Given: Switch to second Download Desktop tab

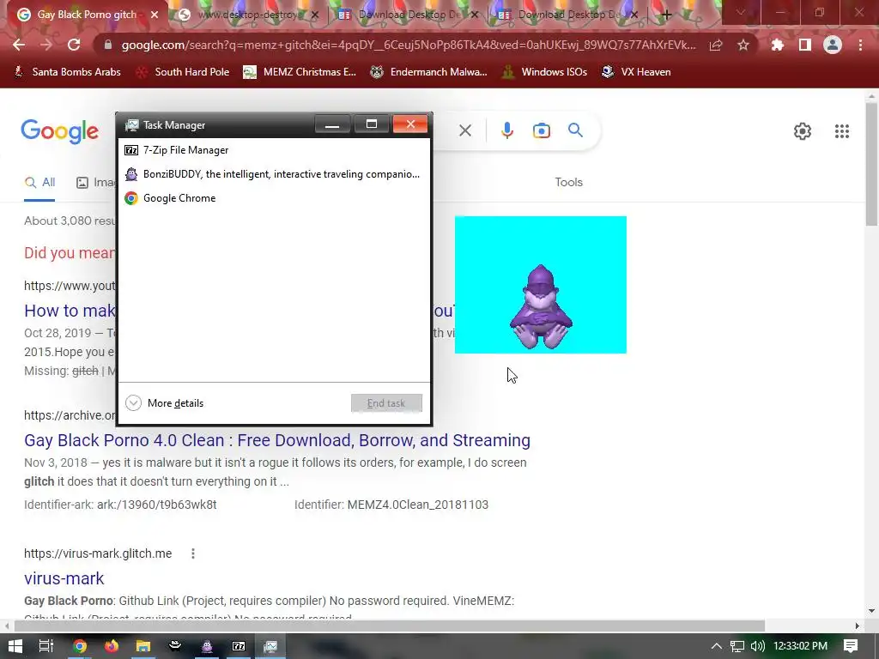Looking at the screenshot, I should [x=567, y=15].
